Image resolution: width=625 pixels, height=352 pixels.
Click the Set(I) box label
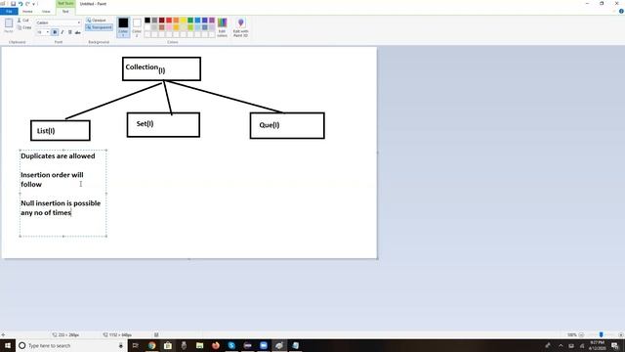click(x=145, y=124)
